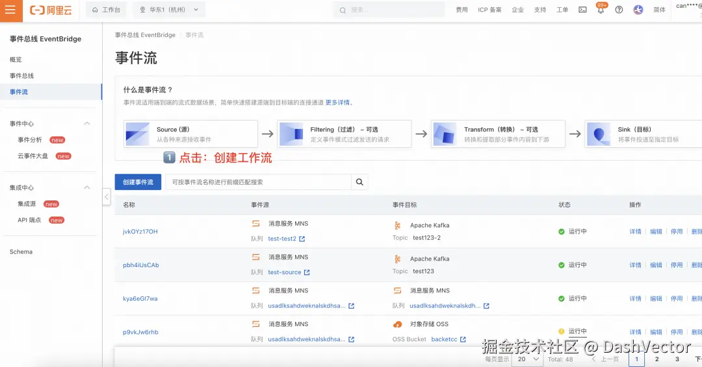Open the help question-mark icon
702x367 pixels.
click(x=619, y=10)
